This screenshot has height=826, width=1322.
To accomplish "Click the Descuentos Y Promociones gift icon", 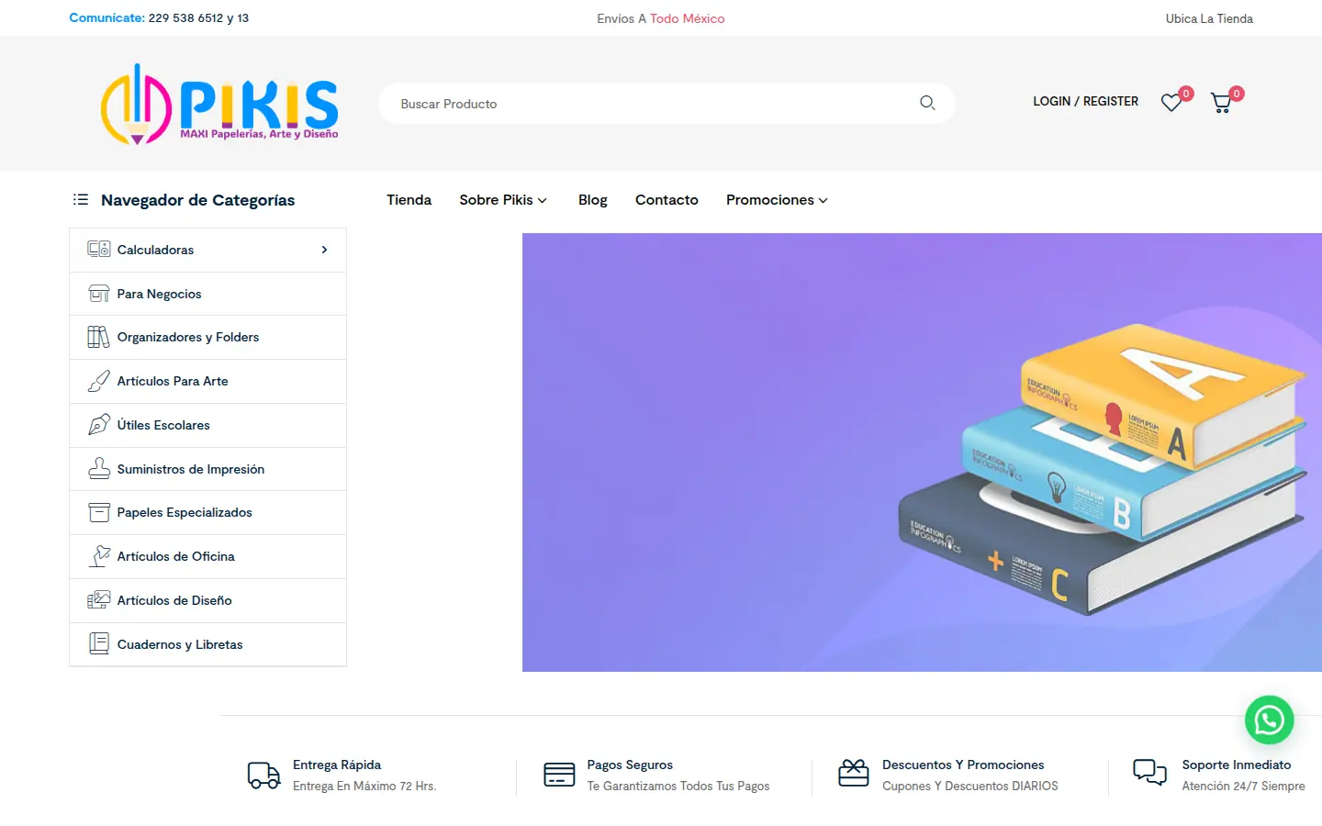I will click(854, 774).
